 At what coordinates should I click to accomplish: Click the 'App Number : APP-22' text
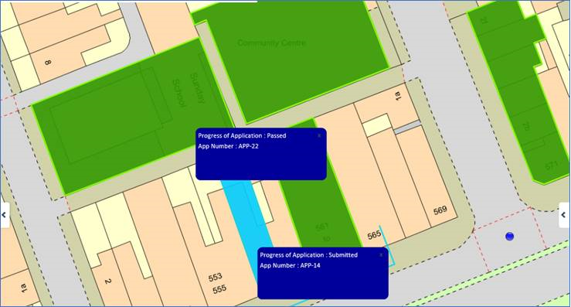(x=229, y=146)
